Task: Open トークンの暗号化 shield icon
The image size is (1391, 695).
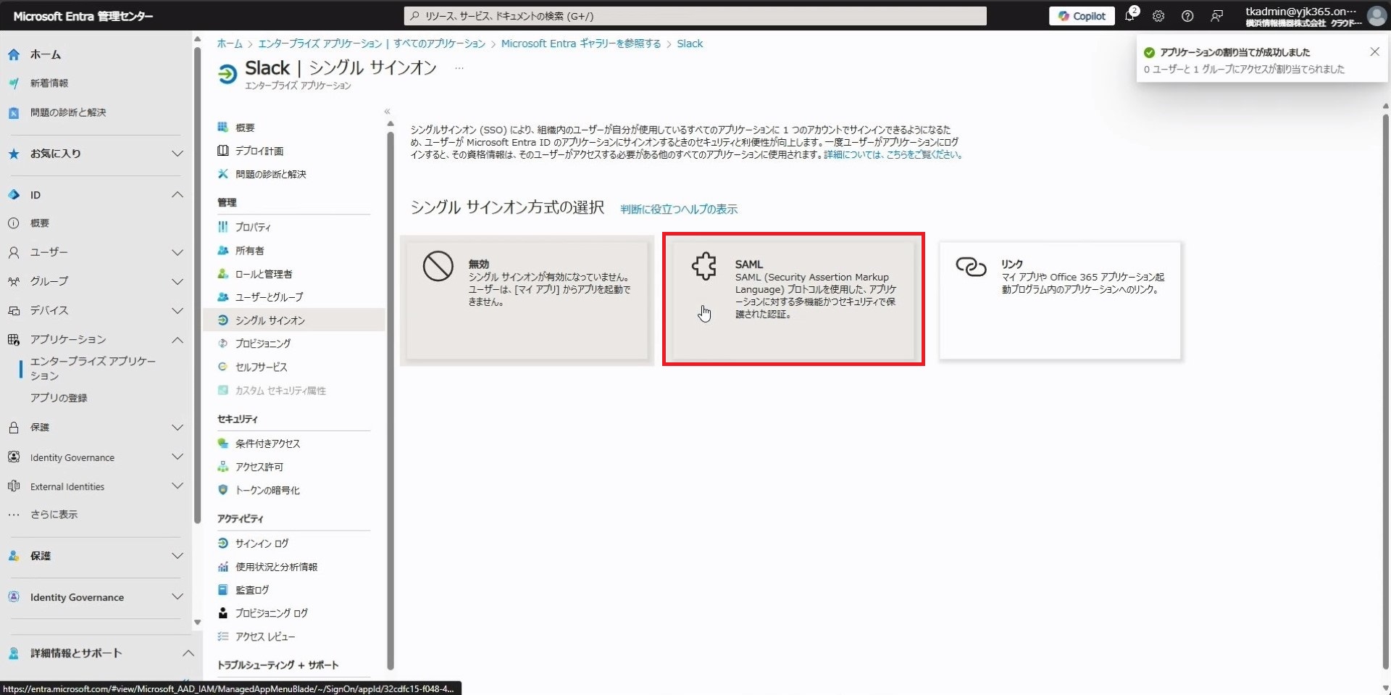Action: tap(223, 490)
